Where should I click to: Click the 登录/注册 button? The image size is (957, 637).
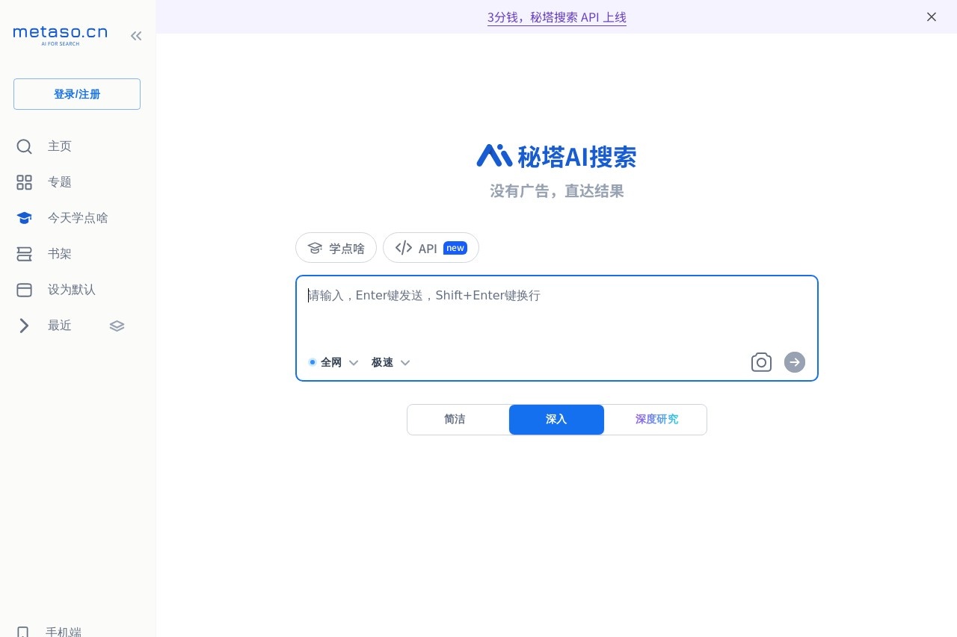pyautogui.click(x=77, y=94)
